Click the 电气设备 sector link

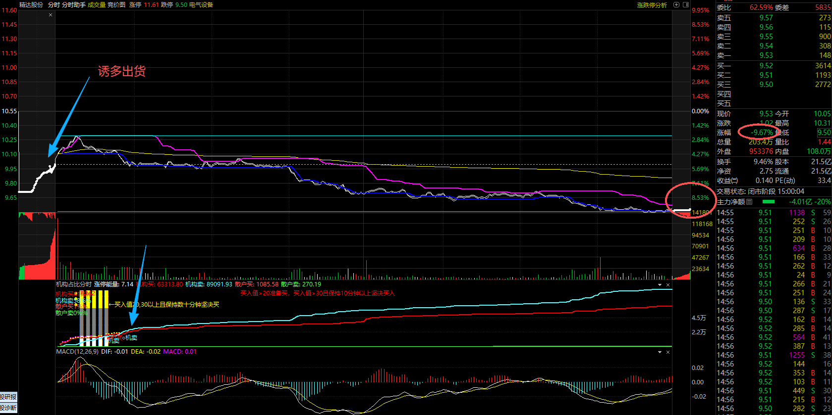pyautogui.click(x=201, y=5)
